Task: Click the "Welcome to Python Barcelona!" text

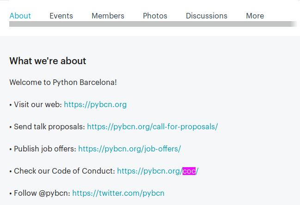Action: (x=63, y=82)
